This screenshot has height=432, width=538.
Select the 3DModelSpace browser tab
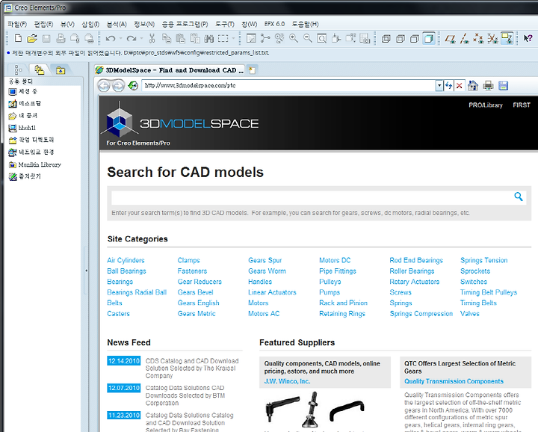pyautogui.click(x=170, y=70)
